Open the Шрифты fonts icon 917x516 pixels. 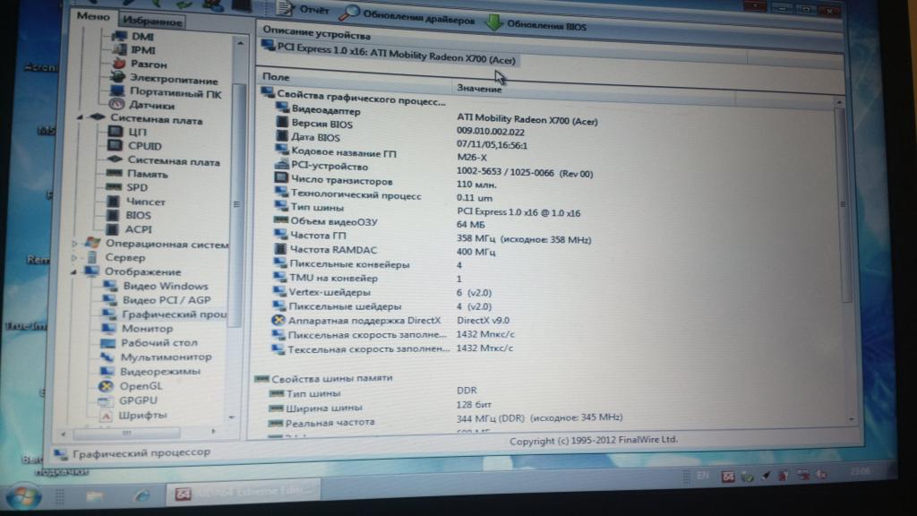point(105,415)
